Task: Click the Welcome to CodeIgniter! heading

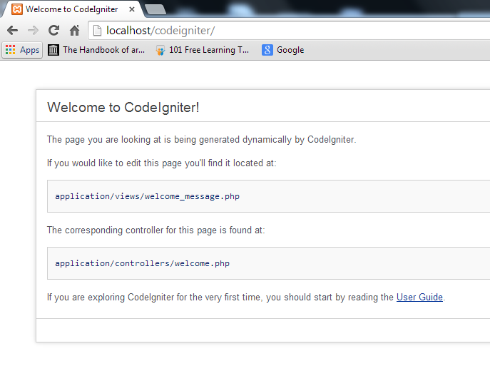Action: point(123,107)
